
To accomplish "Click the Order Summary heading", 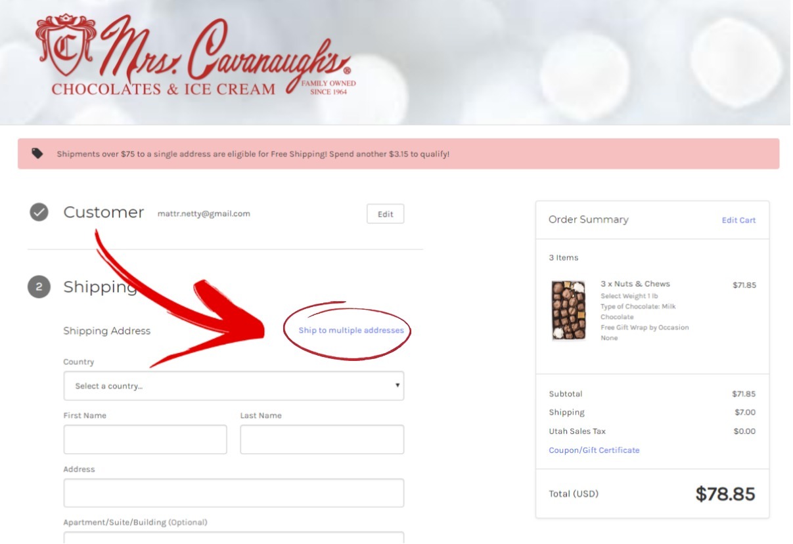I will click(x=588, y=220).
